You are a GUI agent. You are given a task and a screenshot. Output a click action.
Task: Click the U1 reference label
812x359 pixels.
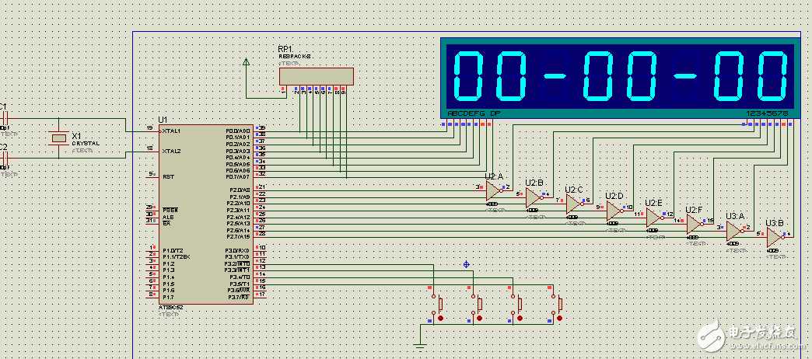(163, 120)
